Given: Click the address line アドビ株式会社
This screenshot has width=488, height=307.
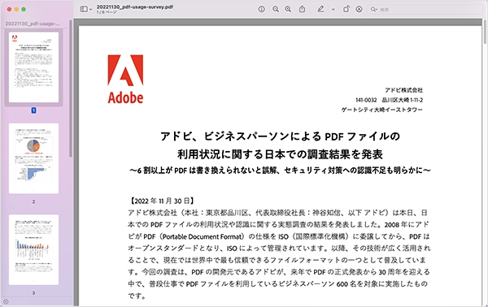Looking at the screenshot, I should coord(403,90).
